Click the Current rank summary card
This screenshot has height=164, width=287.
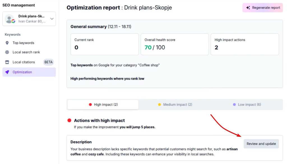[104, 44]
